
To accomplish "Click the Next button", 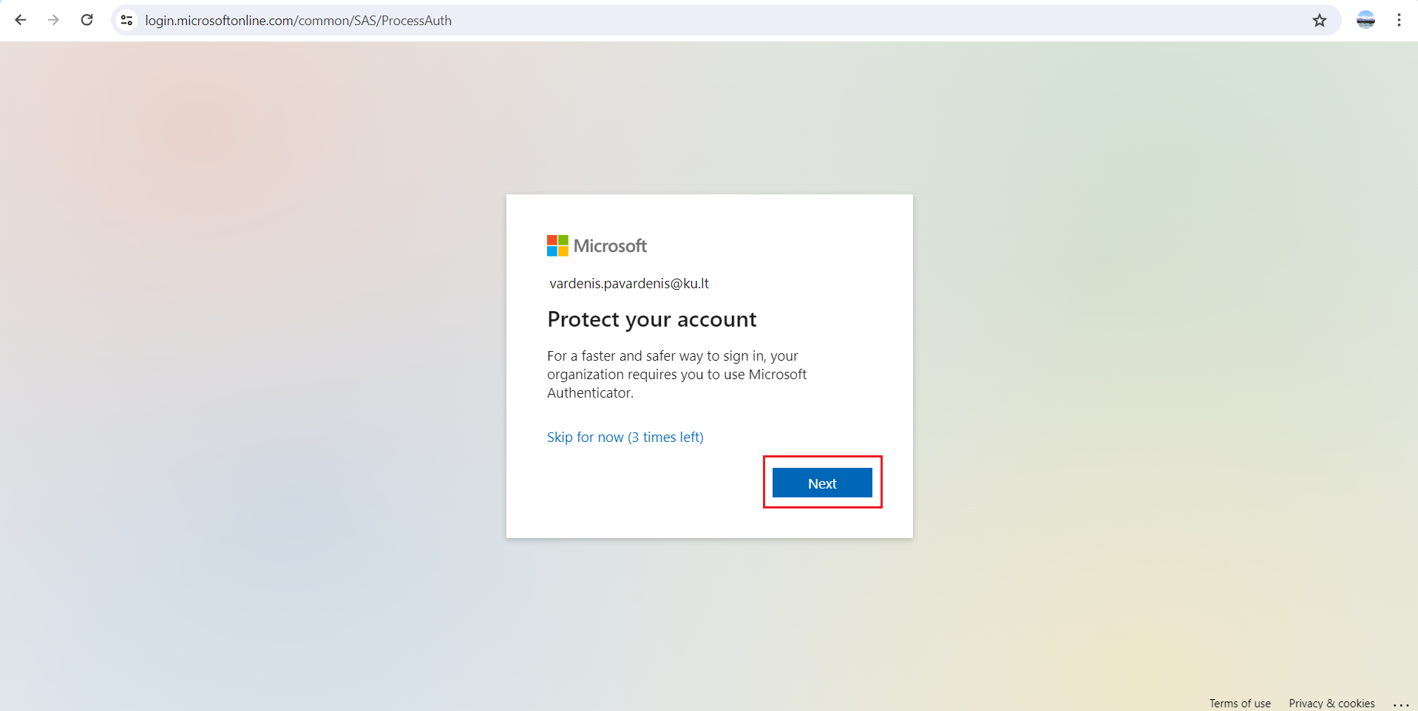I will pos(821,483).
